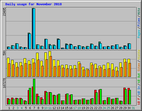
Task: Select day 29 label on the x-axis
Action: [125, 108]
